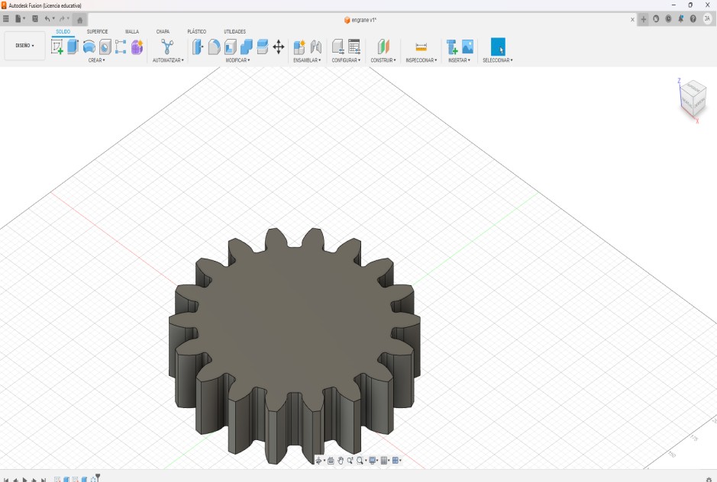This screenshot has width=717, height=482.
Task: Redo the last undone action
Action: click(x=62, y=19)
